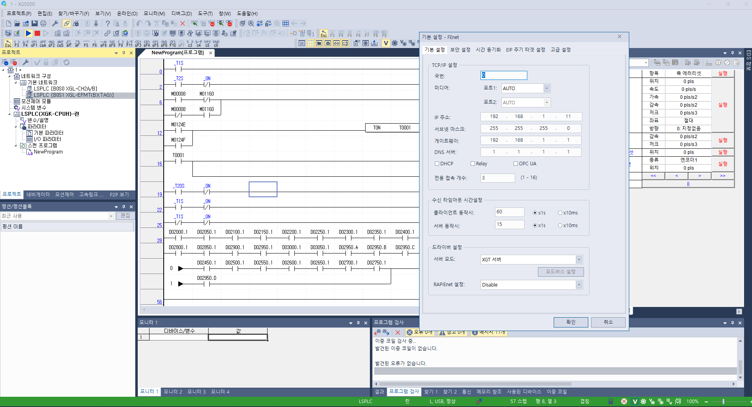Click the 국번 input field
The image size is (752, 407).
click(503, 75)
